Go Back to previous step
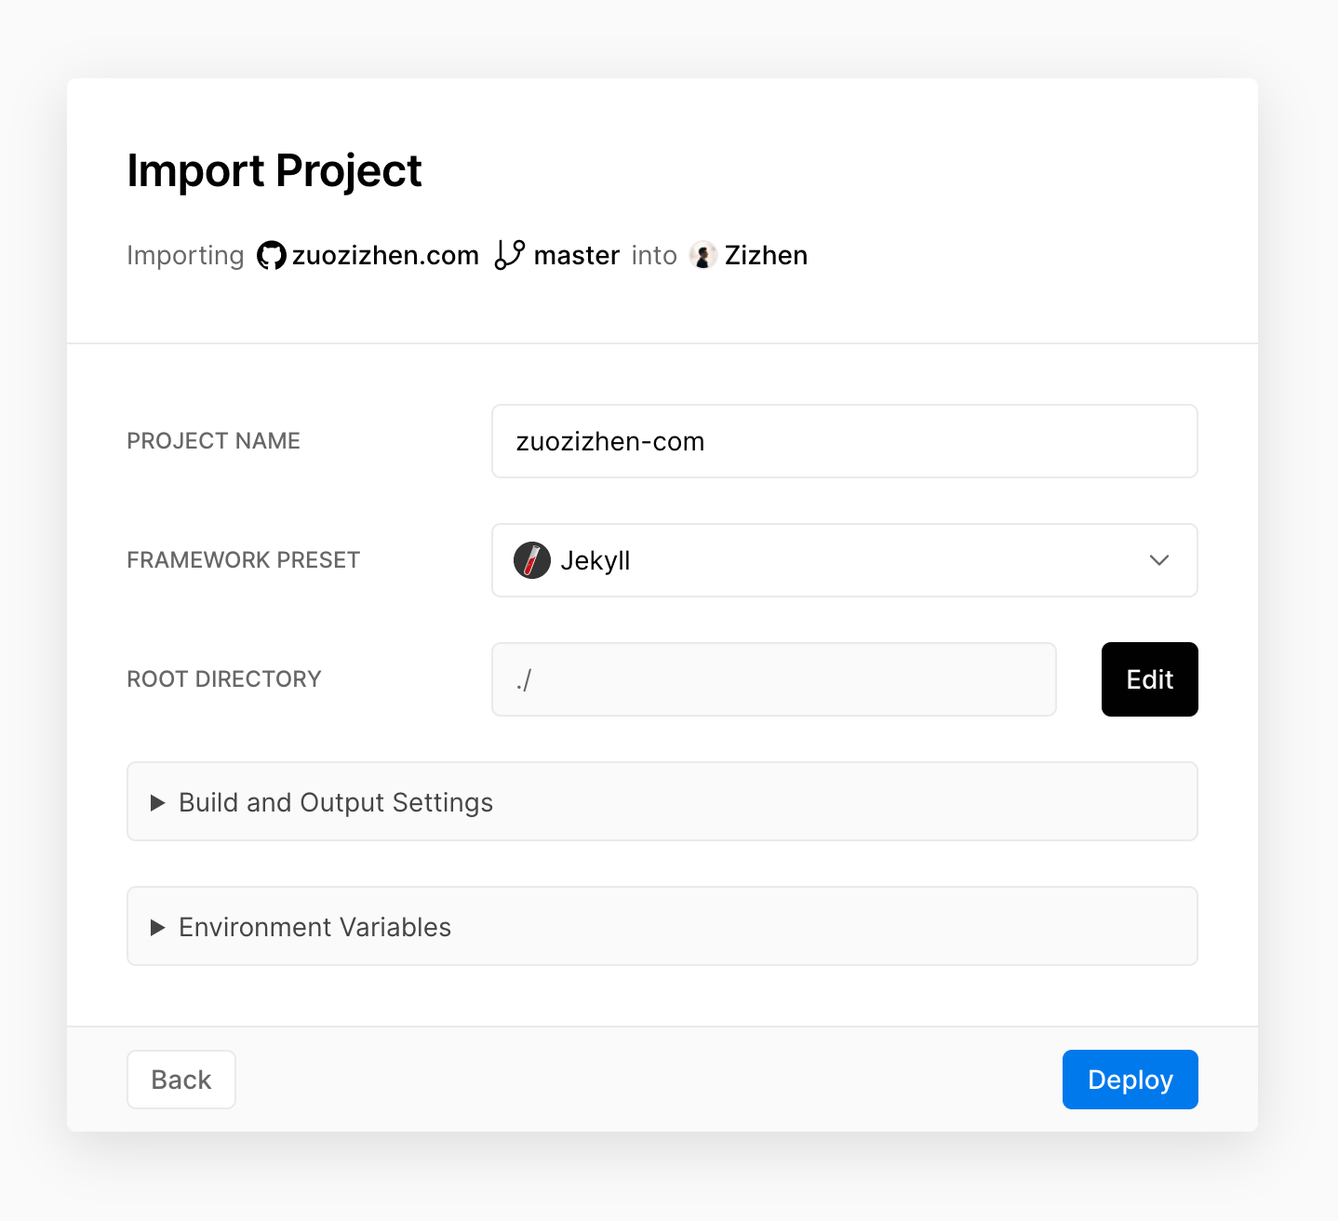The width and height of the screenshot is (1338, 1221). tap(181, 1080)
